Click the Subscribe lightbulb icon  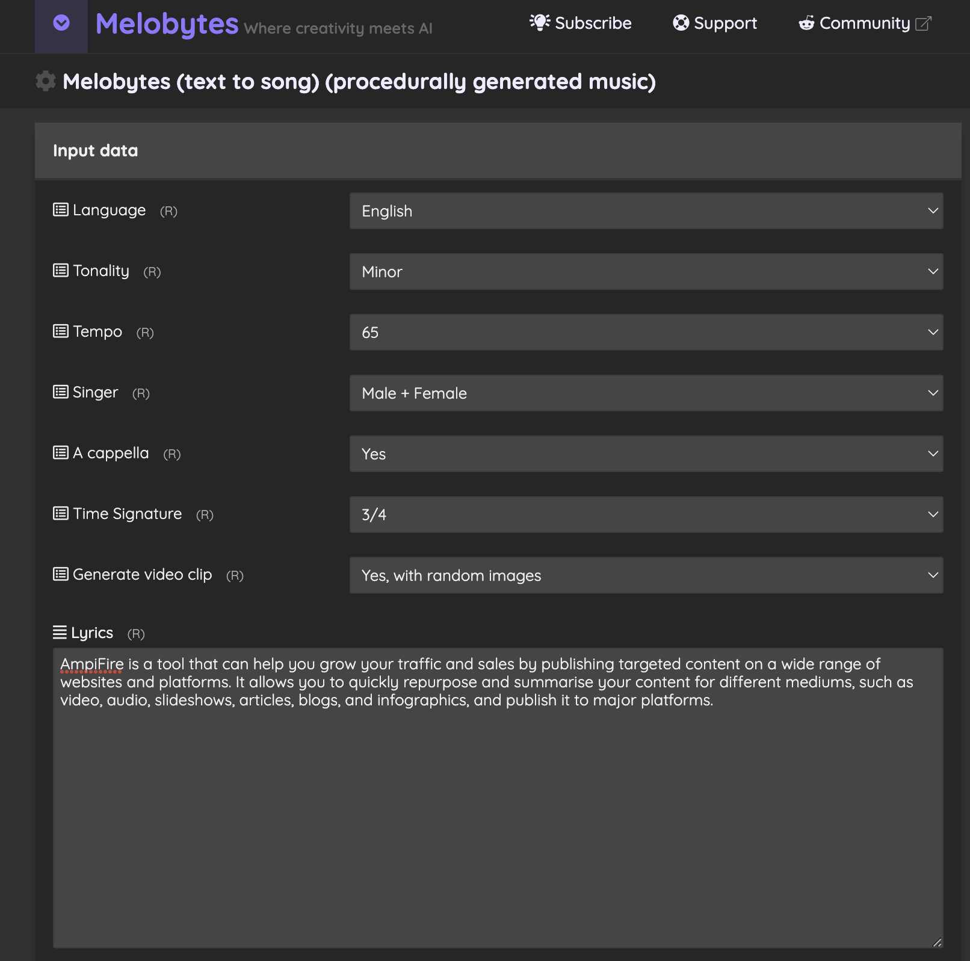(539, 23)
